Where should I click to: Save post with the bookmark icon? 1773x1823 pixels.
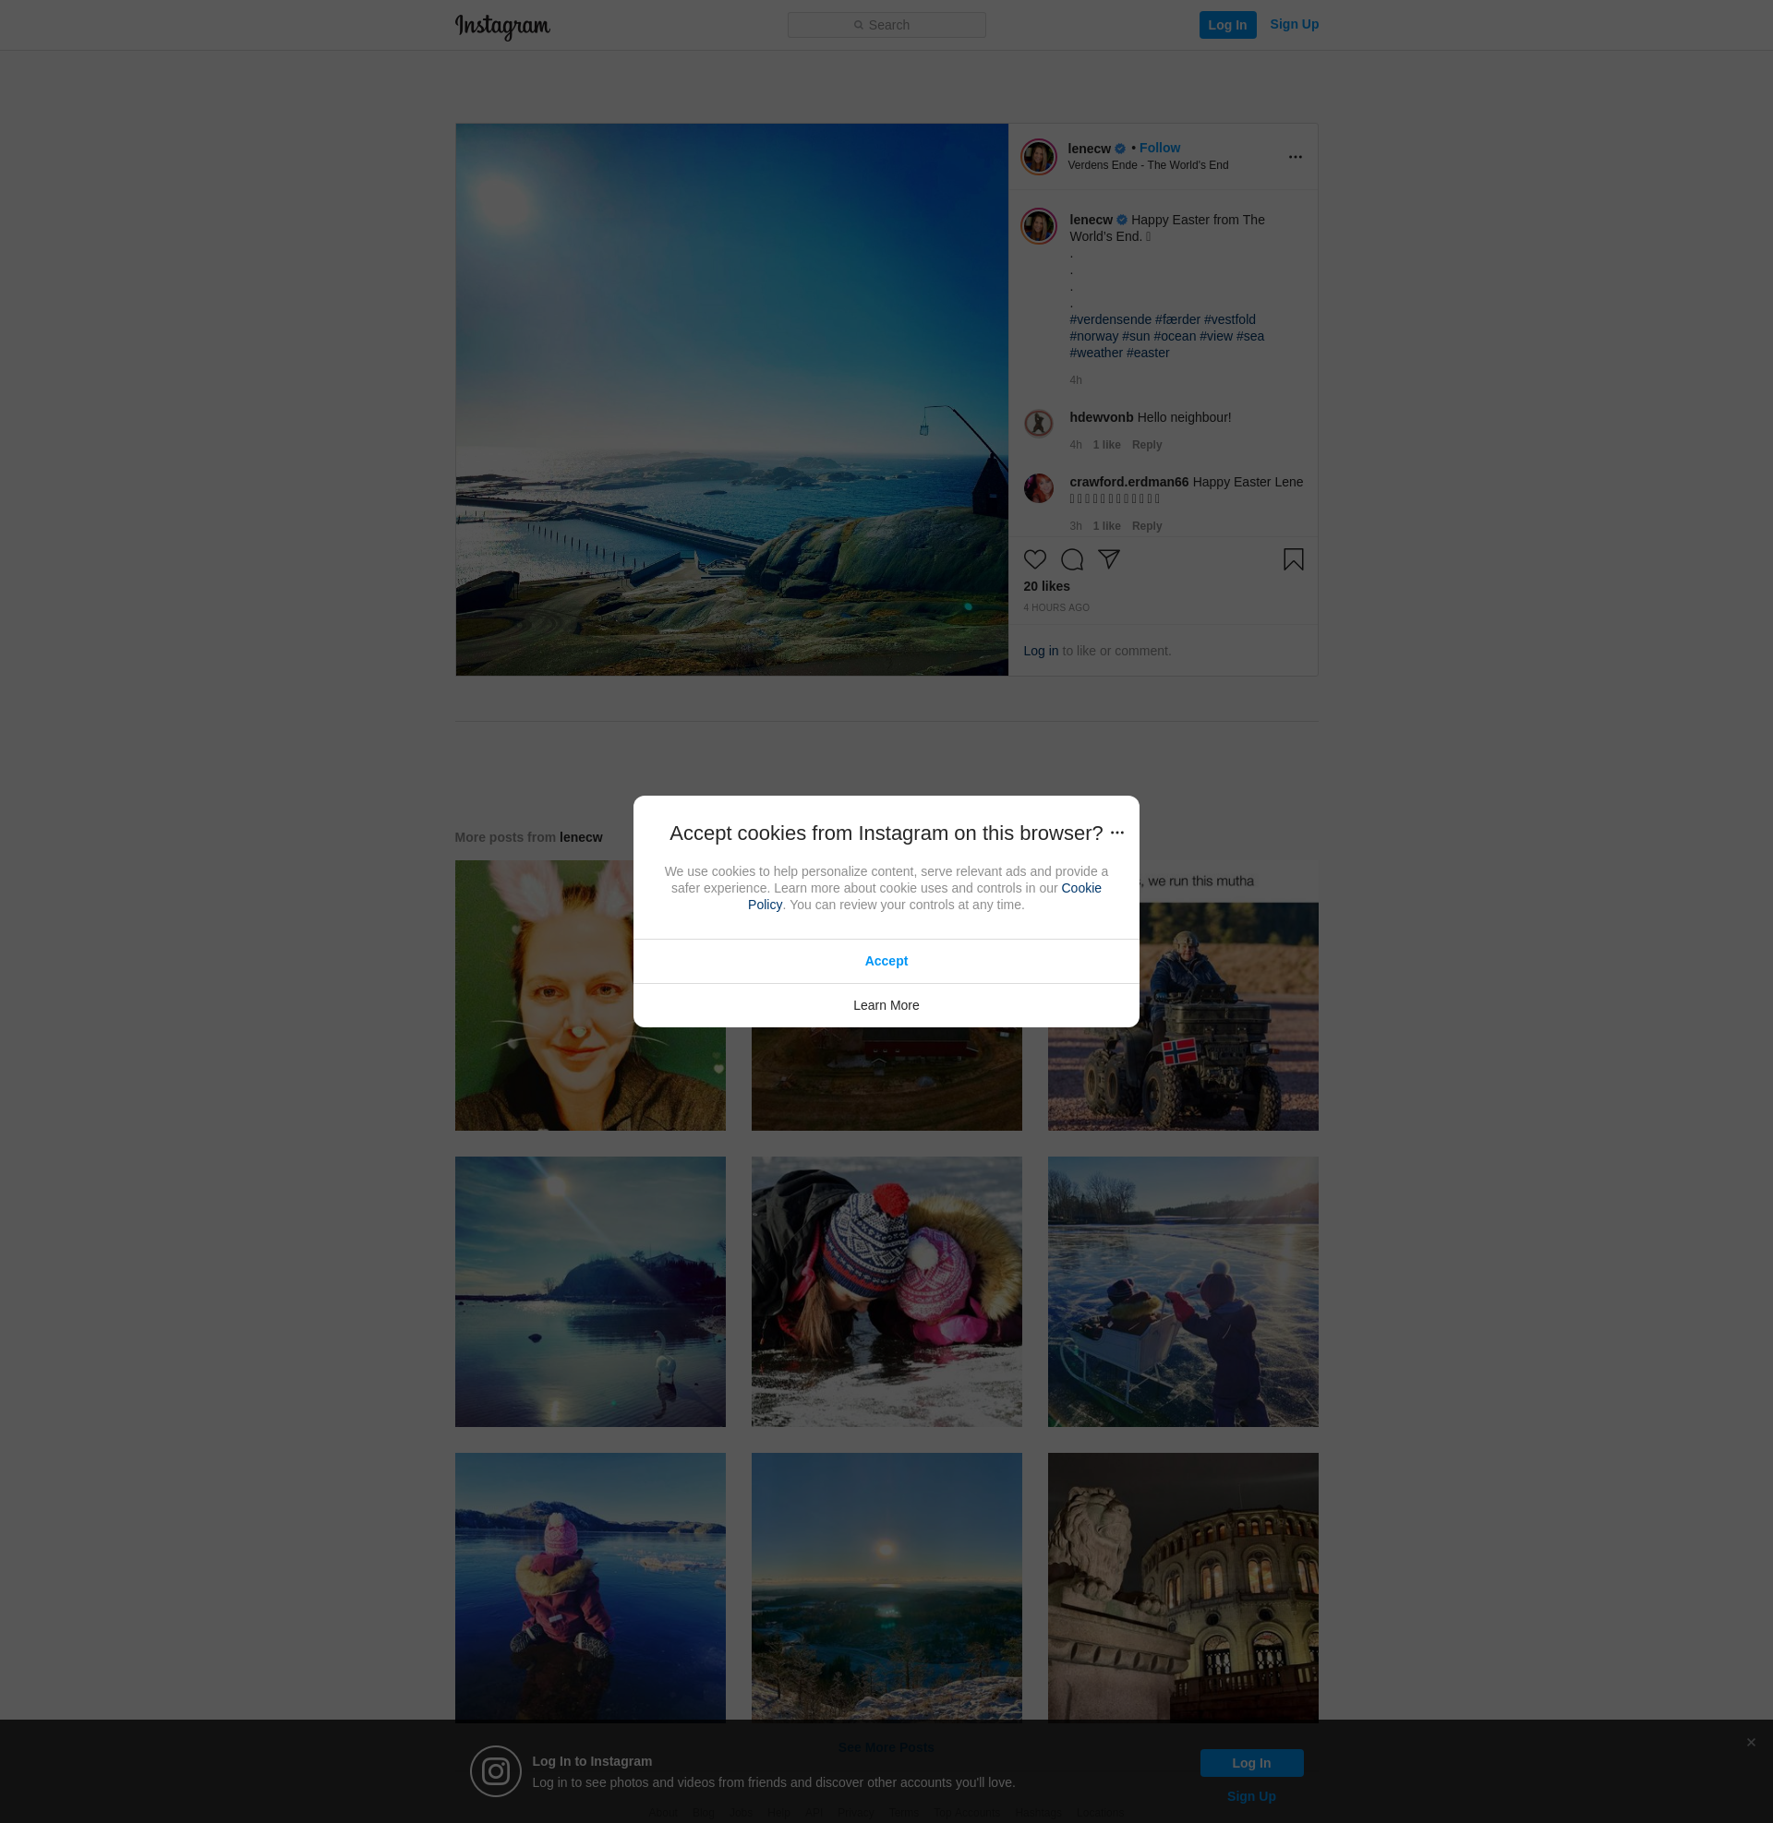click(1293, 559)
